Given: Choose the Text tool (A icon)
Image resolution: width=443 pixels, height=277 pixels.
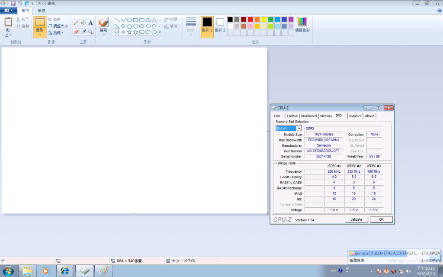Looking at the screenshot, I should tap(91, 23).
